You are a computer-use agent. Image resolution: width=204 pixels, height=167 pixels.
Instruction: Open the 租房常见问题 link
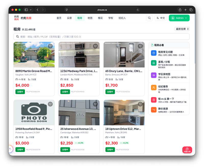click(x=169, y=53)
